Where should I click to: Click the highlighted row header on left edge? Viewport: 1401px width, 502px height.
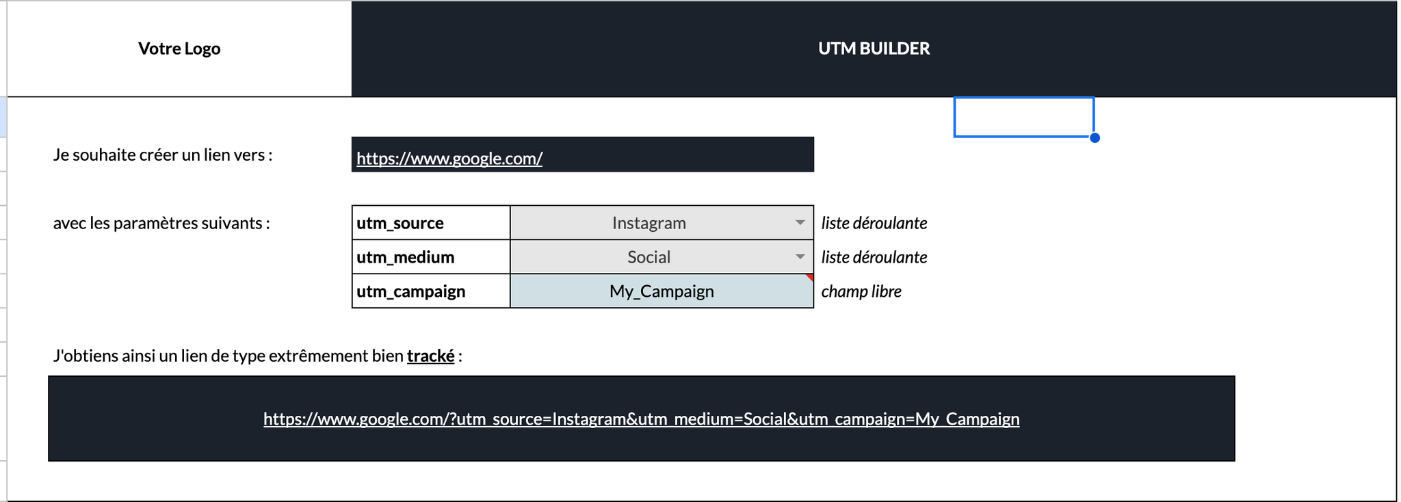click(3, 117)
